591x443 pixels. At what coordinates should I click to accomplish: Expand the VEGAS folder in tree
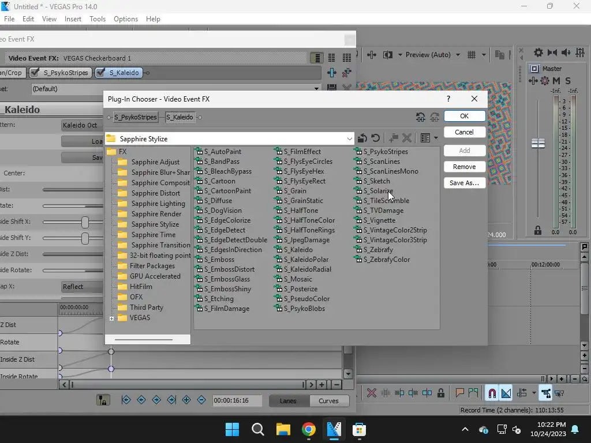[x=111, y=318]
